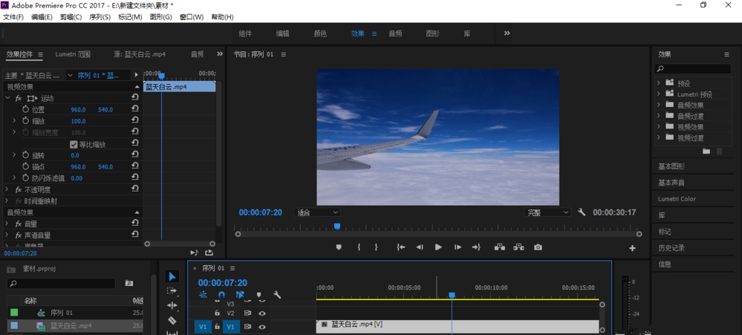Viewport: 742px width, 335px height.
Task: Uncheck the 等比缩放 checkbox
Action: tap(74, 144)
